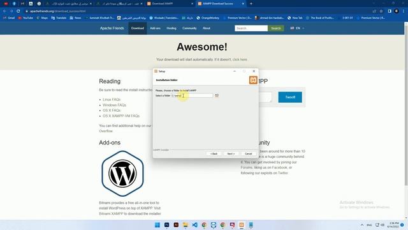Click the Apache Friends site title
This screenshot has height=230, width=408.
pos(112,28)
